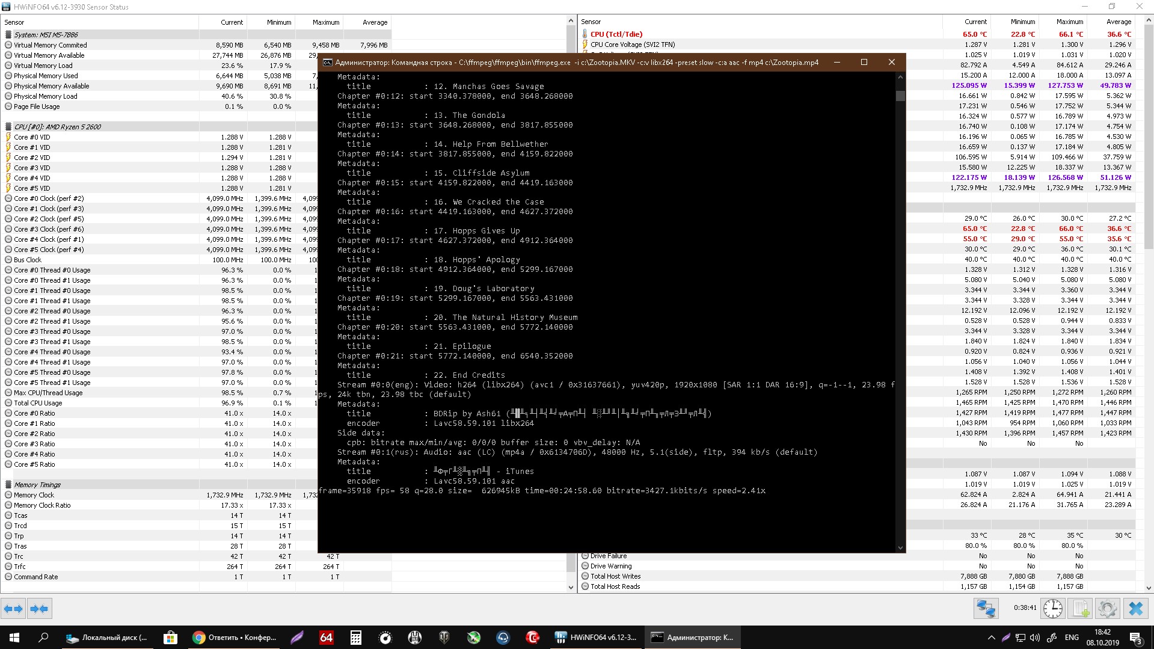Click right panel Sensor column header
This screenshot has width=1154, height=649.
tap(760, 22)
